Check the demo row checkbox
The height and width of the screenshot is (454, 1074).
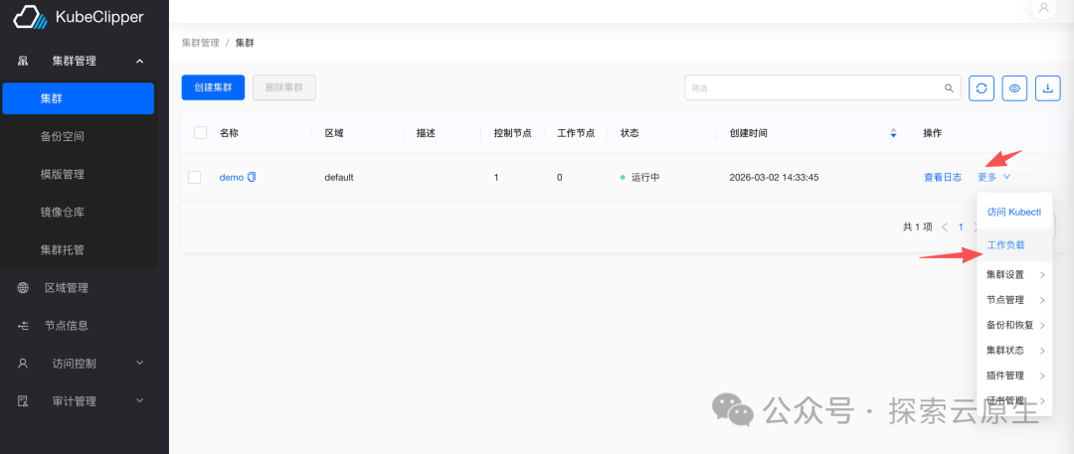pyautogui.click(x=195, y=178)
